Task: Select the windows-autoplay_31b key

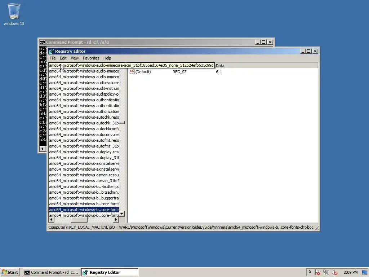Action: tap(84, 158)
